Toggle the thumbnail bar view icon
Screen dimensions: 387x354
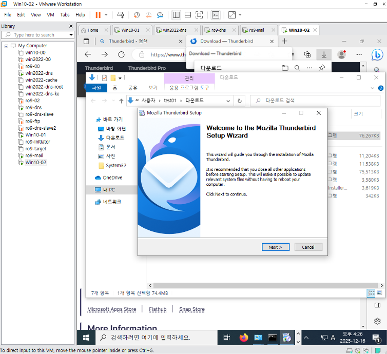click(x=188, y=15)
